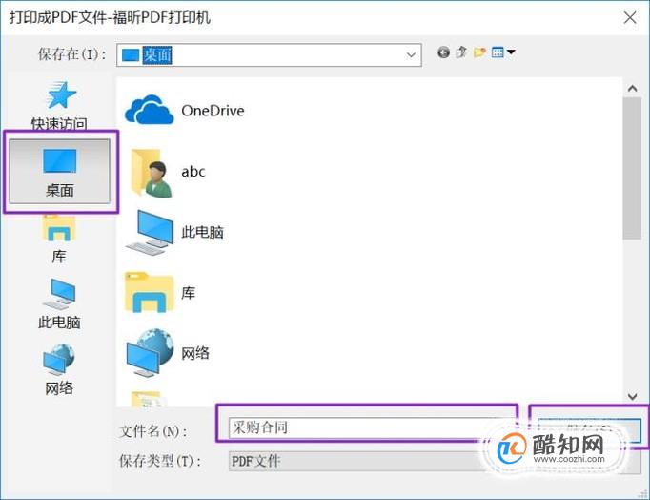This screenshot has height=500, width=650.
Task: Open 此电脑 in the left sidebar
Action: (59, 304)
